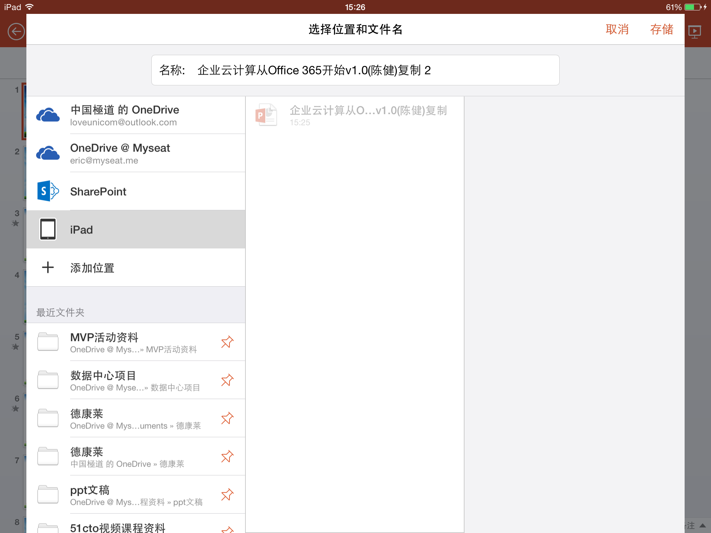Pin the 德康莱 folder under 中国極道 OneDrive

(x=227, y=456)
